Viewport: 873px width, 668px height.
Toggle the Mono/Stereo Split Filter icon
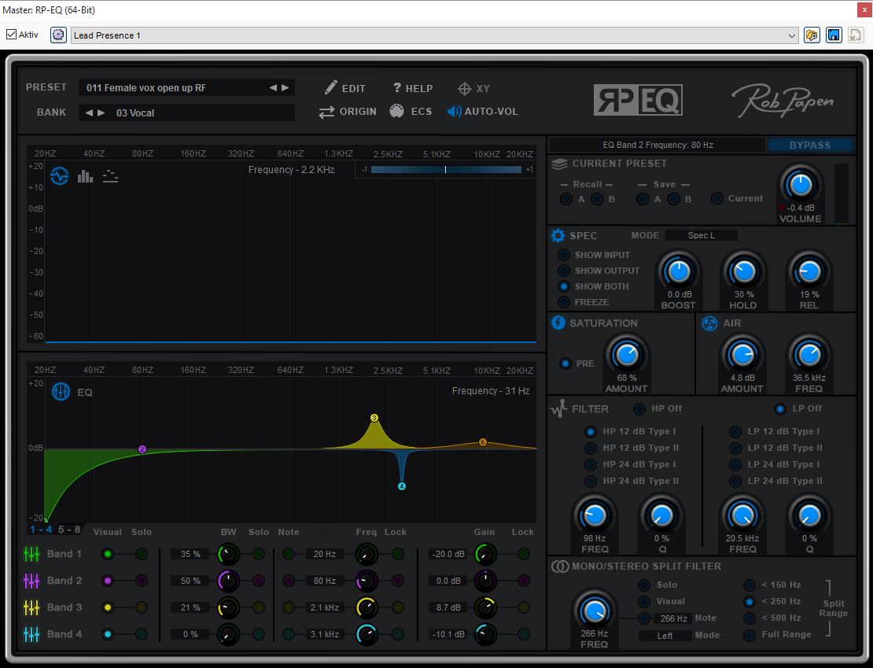tap(559, 566)
